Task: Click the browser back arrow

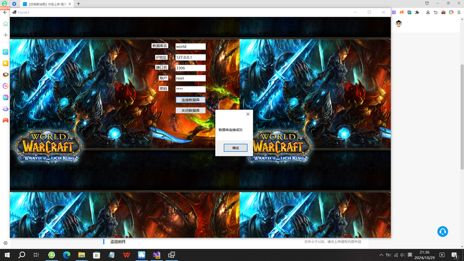Action: click(x=5, y=12)
